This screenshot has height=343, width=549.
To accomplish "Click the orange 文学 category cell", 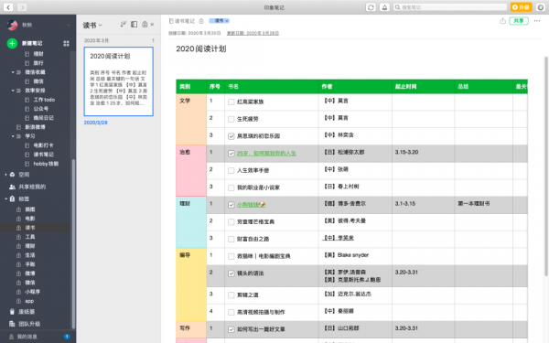I will 191,119.
